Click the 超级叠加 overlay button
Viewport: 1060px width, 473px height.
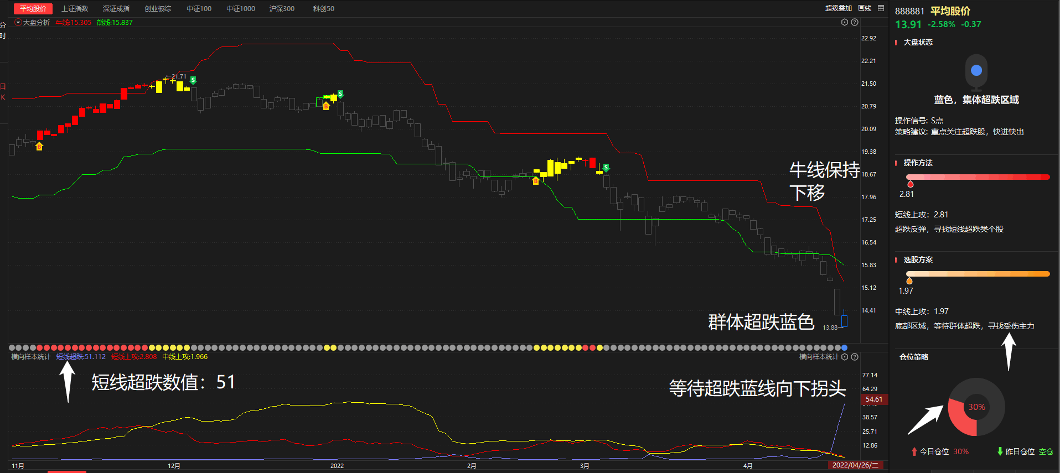[x=839, y=8]
